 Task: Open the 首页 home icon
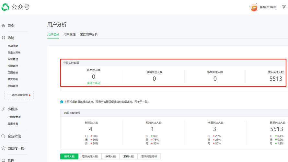point(3,26)
